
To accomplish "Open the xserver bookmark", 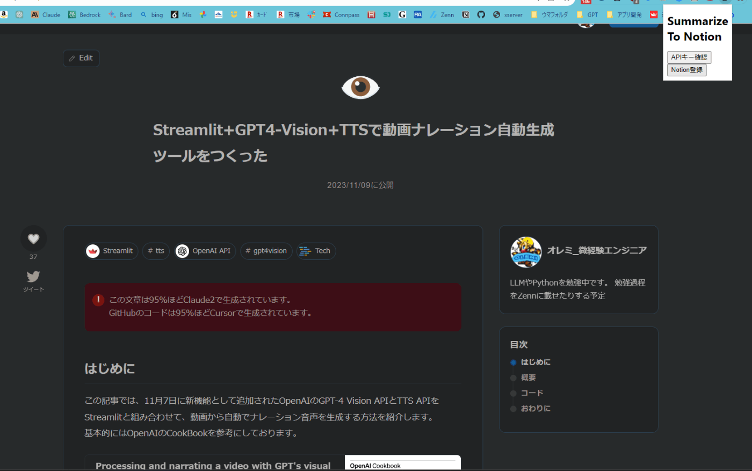I will [508, 15].
